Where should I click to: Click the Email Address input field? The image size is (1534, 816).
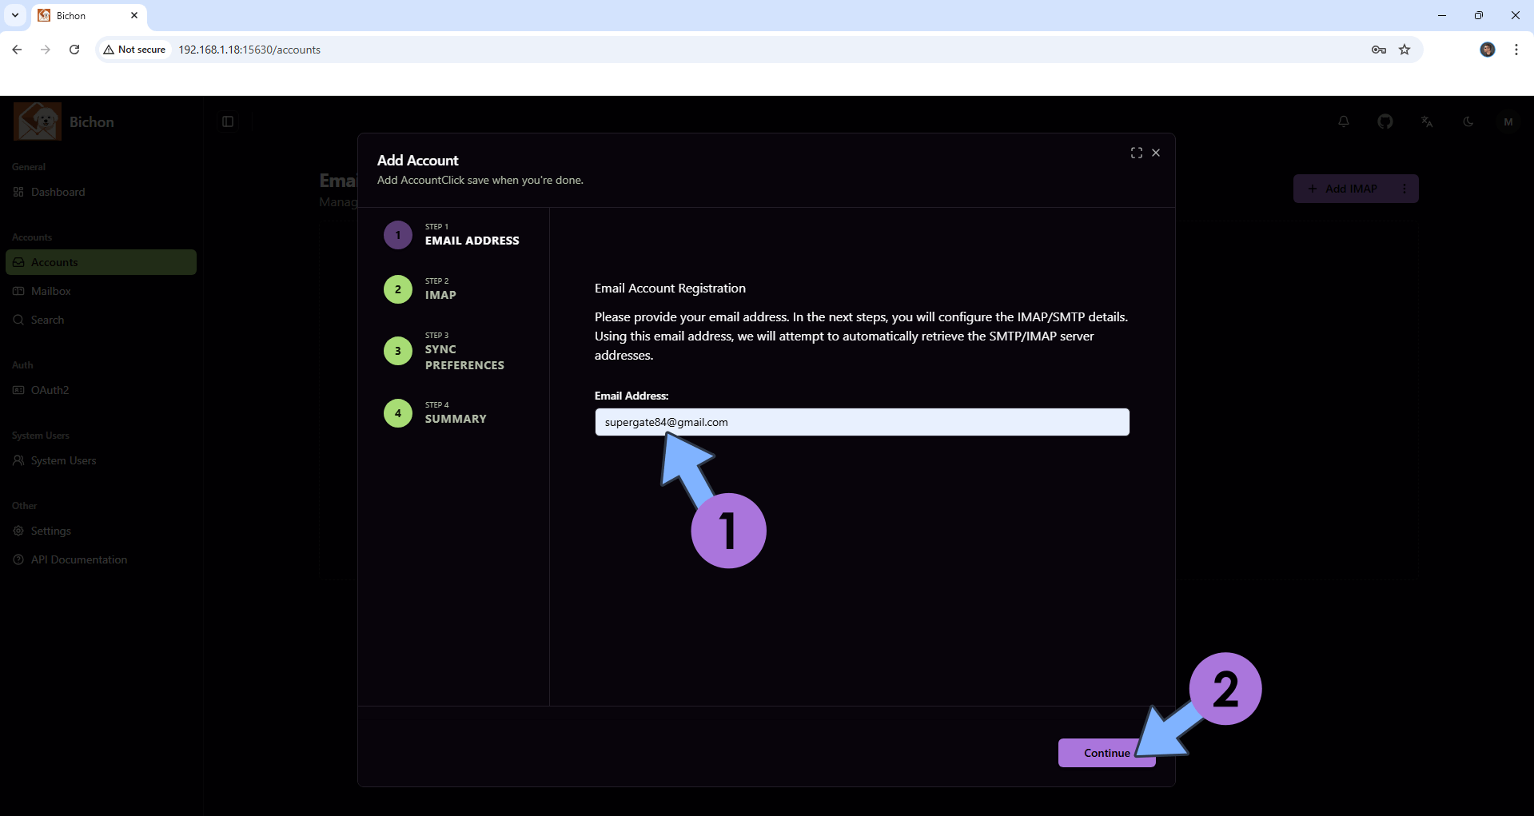click(862, 422)
